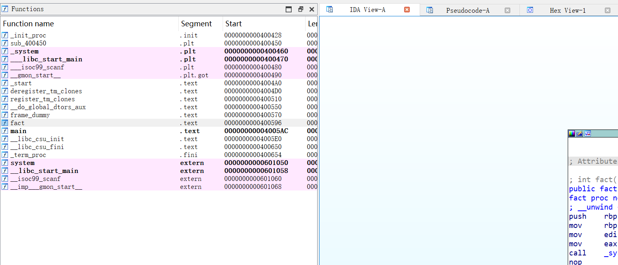Screen dimensions: 618x265
Task: Select the .plt.got segment cell
Action: (194, 75)
